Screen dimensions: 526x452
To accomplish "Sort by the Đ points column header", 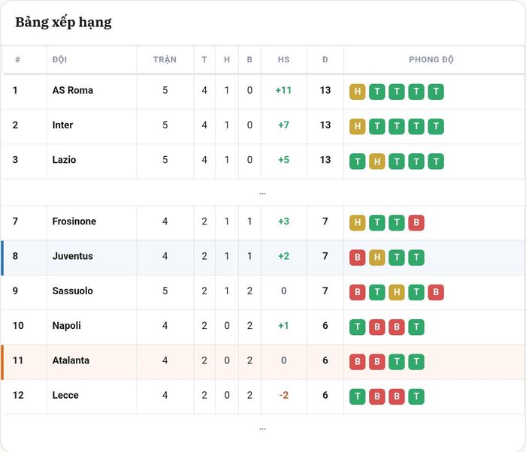I will (325, 59).
